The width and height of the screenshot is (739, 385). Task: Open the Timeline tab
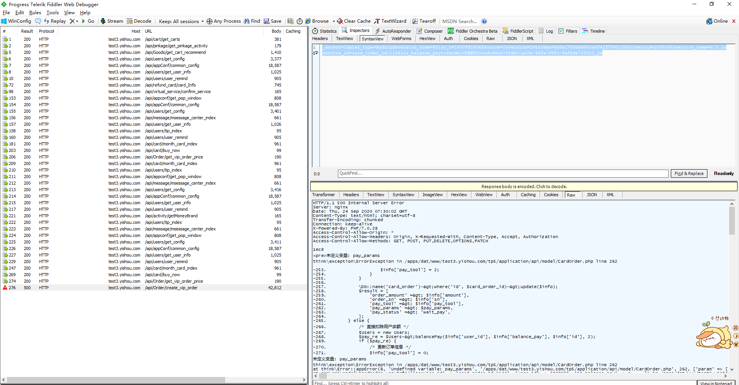[594, 31]
